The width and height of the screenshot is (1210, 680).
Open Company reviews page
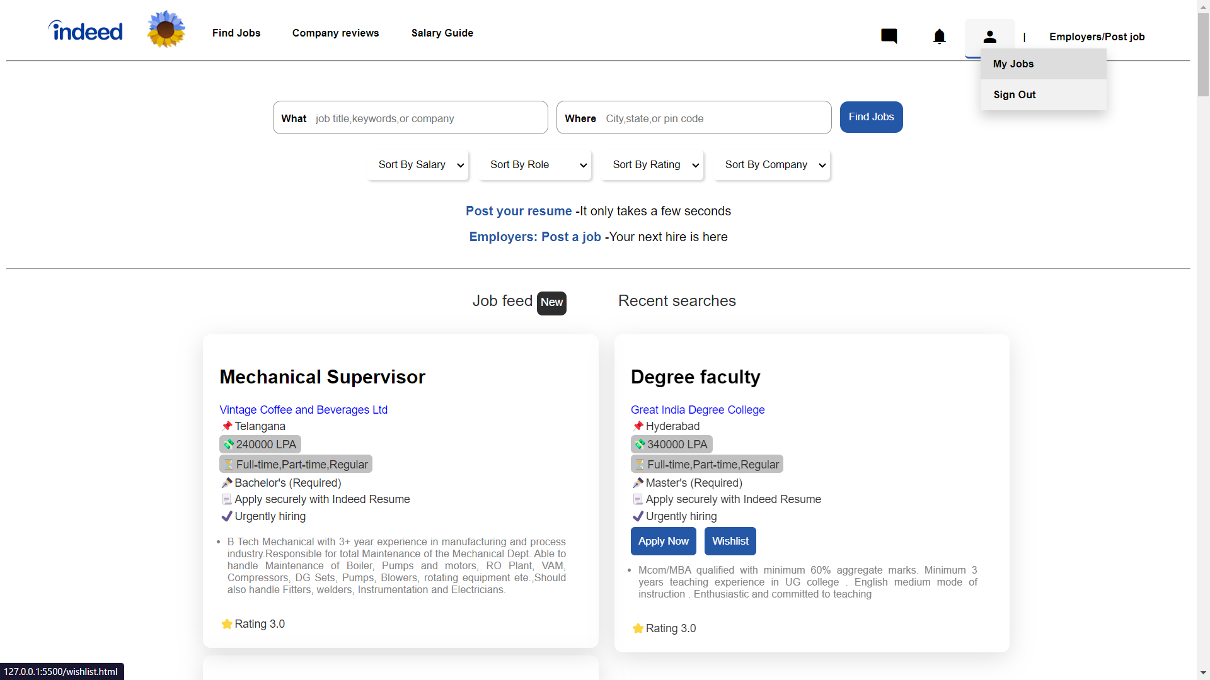click(335, 33)
